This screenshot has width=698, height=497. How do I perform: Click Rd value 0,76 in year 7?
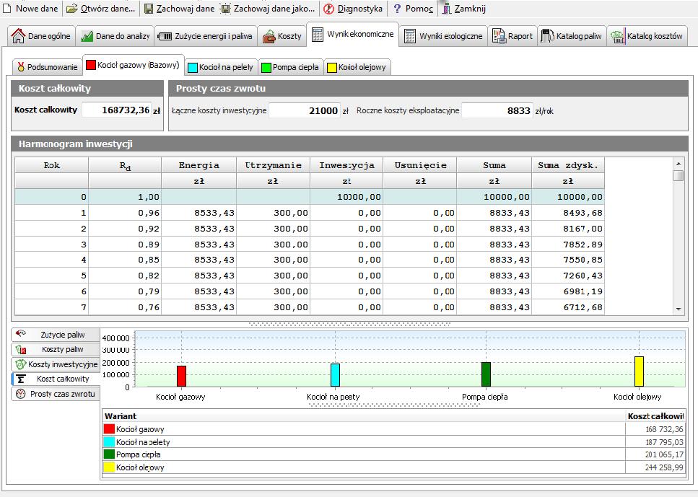(125, 307)
